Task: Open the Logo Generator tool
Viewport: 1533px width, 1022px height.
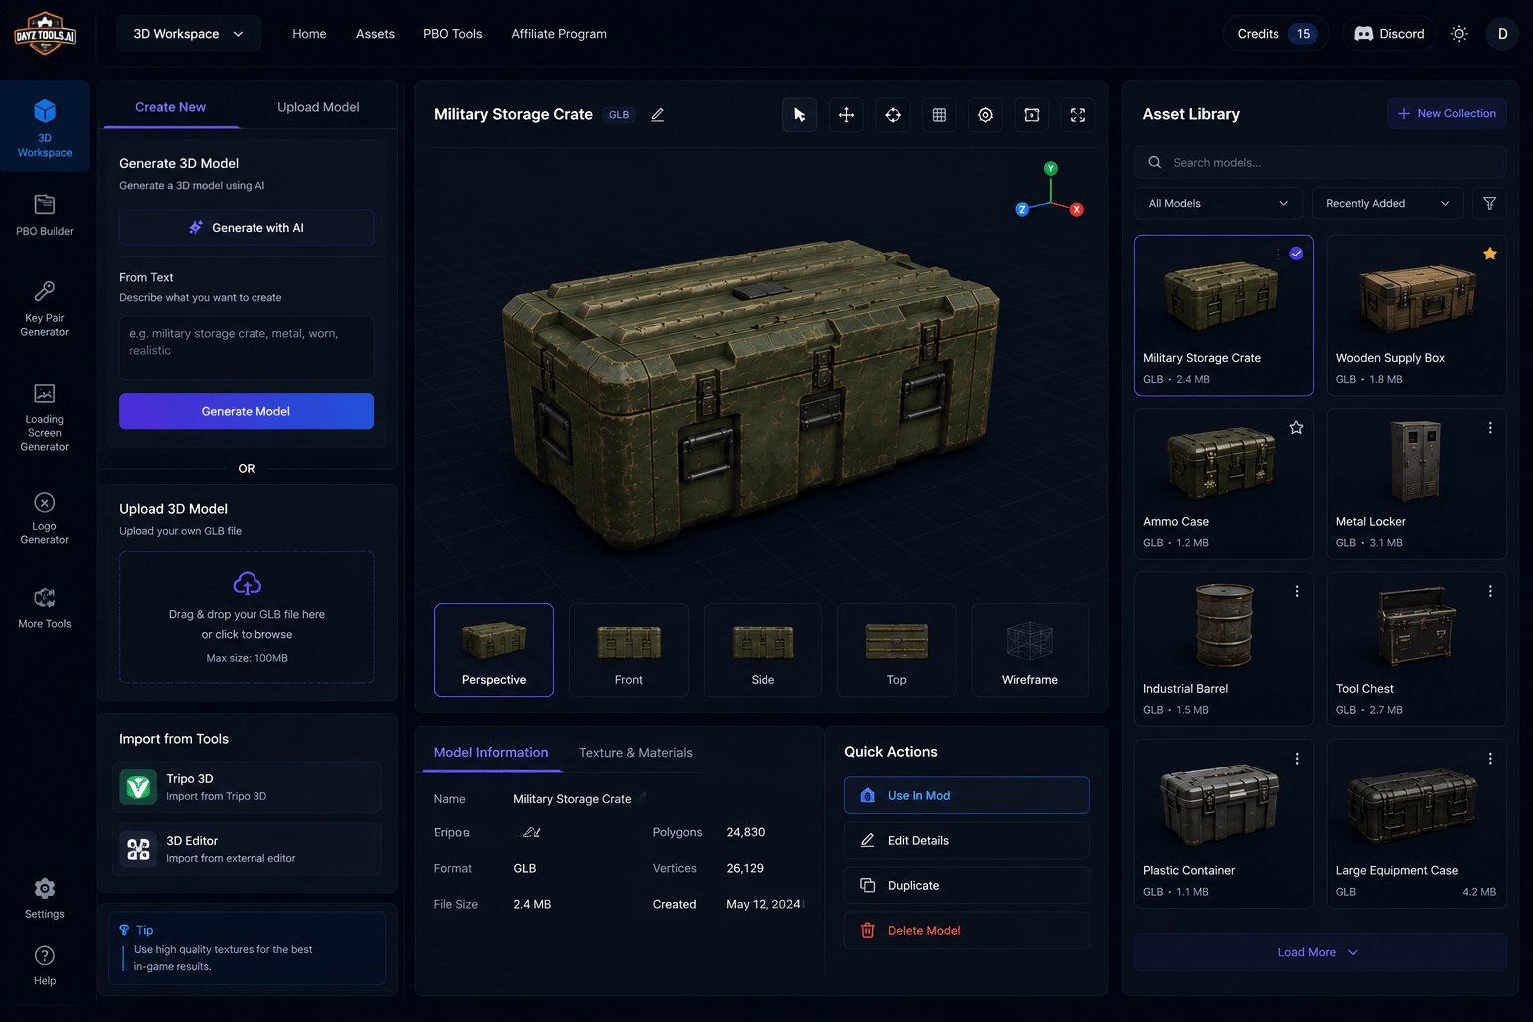Action: 45,518
